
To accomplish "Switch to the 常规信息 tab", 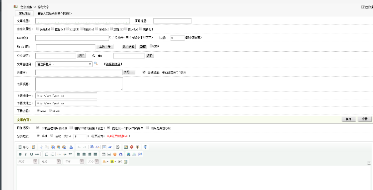I will click(24, 13).
